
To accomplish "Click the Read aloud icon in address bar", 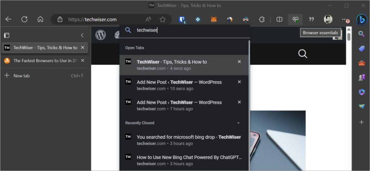I will click(x=148, y=19).
